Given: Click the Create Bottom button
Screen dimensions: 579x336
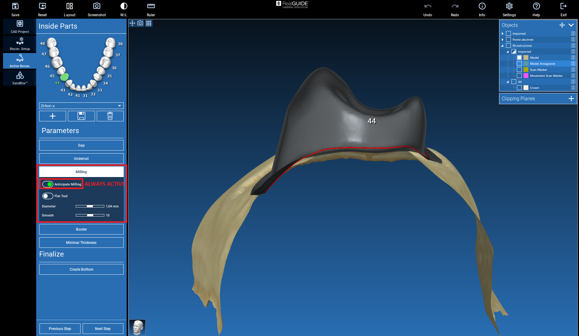Looking at the screenshot, I should tap(81, 269).
